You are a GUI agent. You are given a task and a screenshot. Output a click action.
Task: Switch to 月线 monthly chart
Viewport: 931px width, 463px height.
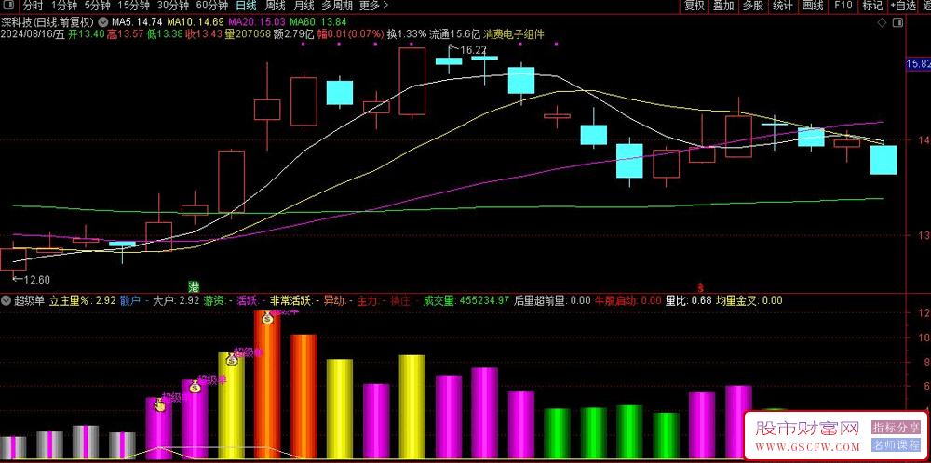point(304,6)
